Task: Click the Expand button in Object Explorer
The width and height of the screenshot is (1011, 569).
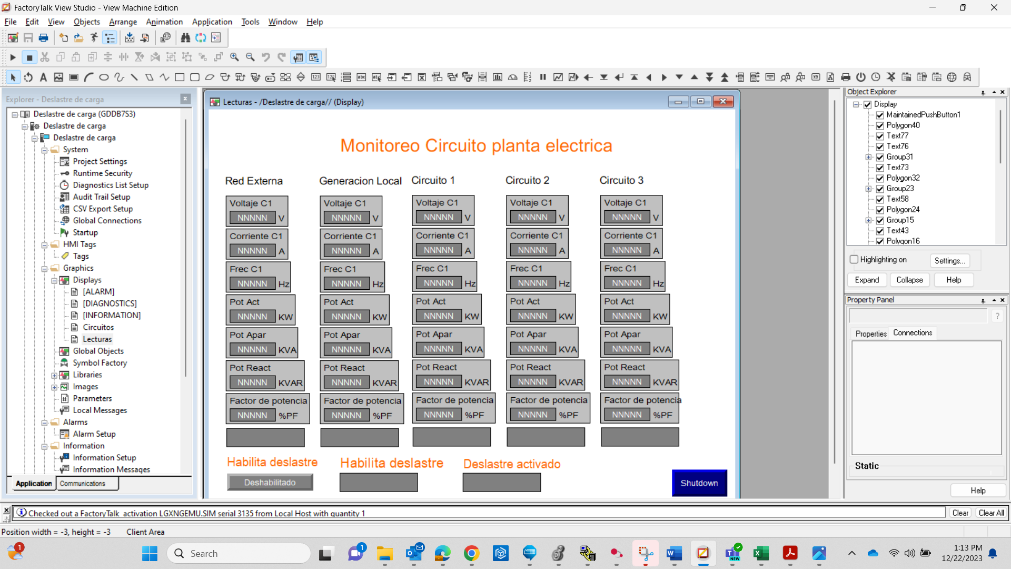Action: coord(867,280)
